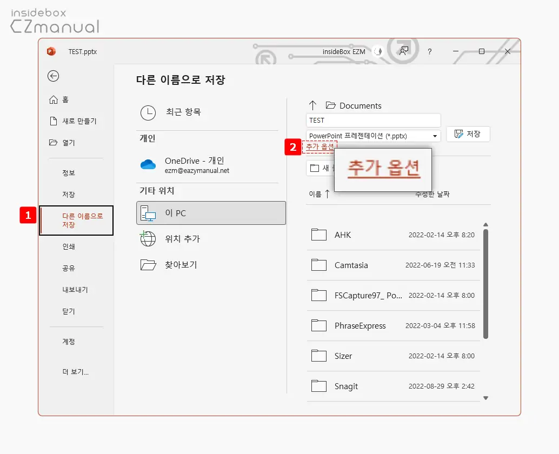Go back using the circled arrow icon

click(53, 76)
